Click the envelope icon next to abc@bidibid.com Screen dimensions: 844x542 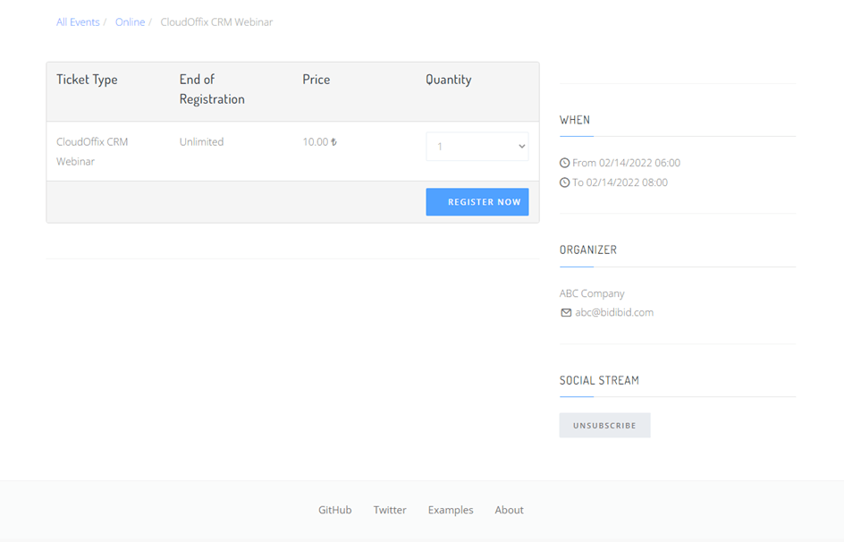(x=566, y=313)
